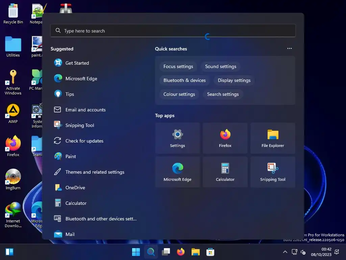Show hidden system tray icons
Screen dimensions: 346x260
[285, 252]
